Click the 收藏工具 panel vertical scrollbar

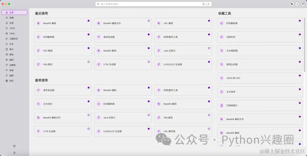click(x=304, y=45)
